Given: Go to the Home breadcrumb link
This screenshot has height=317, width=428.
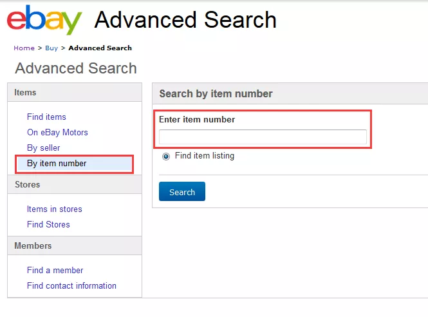Looking at the screenshot, I should pos(24,48).
